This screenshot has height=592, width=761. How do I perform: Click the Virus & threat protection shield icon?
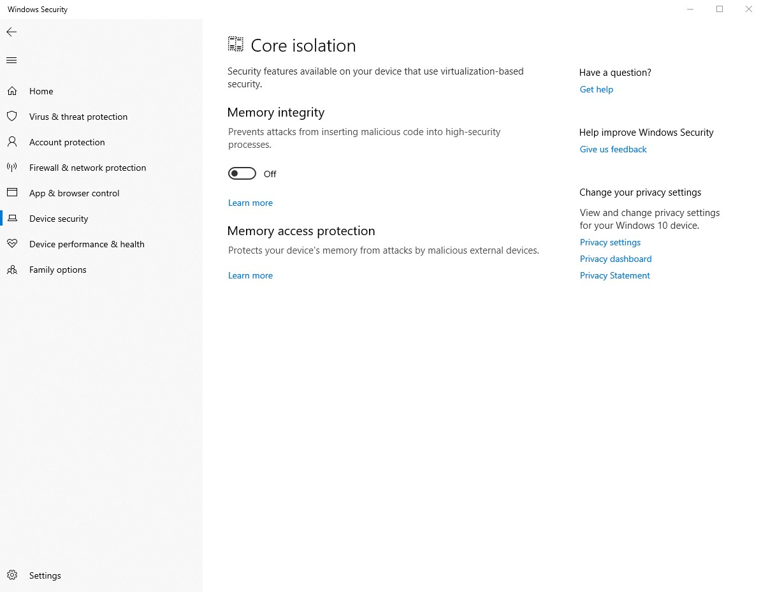coord(12,117)
